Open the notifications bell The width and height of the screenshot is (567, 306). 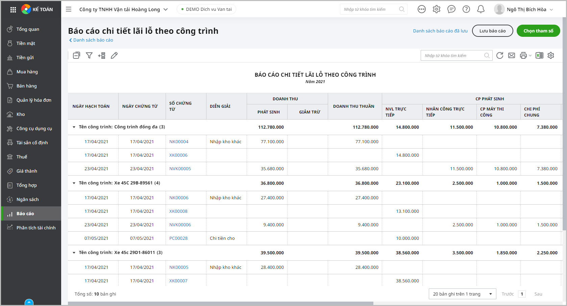(480, 9)
